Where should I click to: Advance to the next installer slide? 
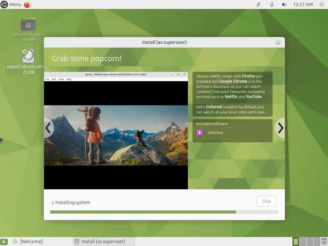[x=280, y=128]
